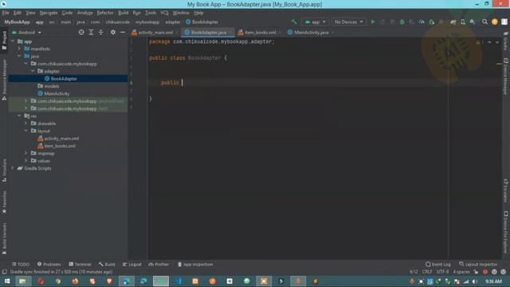
Task: Open the Profiler tool window
Action: tap(159, 264)
